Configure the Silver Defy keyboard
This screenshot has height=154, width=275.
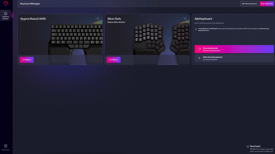point(114,60)
